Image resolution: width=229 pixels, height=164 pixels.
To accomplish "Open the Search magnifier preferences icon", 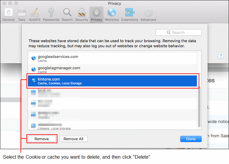I will [x=67, y=12].
